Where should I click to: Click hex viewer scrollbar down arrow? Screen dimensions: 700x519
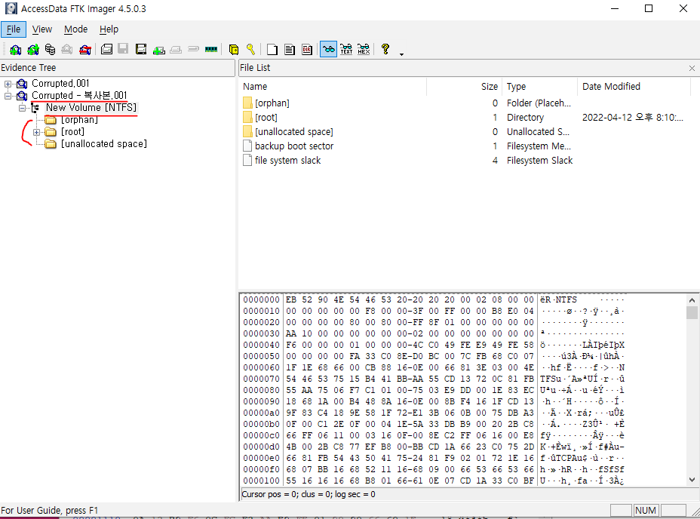pyautogui.click(x=692, y=480)
